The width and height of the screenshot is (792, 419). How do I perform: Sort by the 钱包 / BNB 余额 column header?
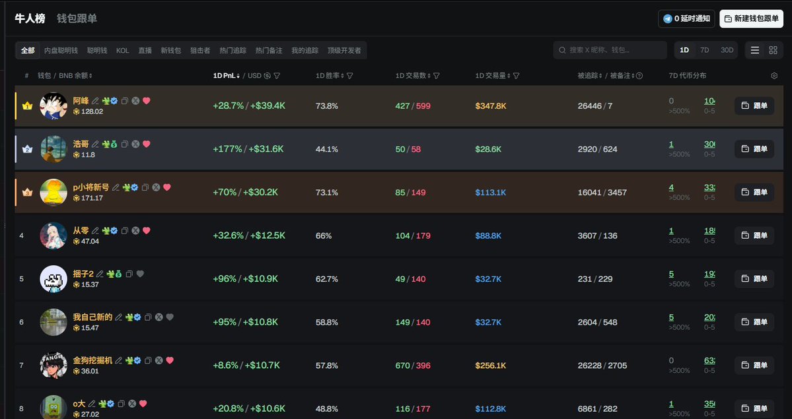click(65, 76)
